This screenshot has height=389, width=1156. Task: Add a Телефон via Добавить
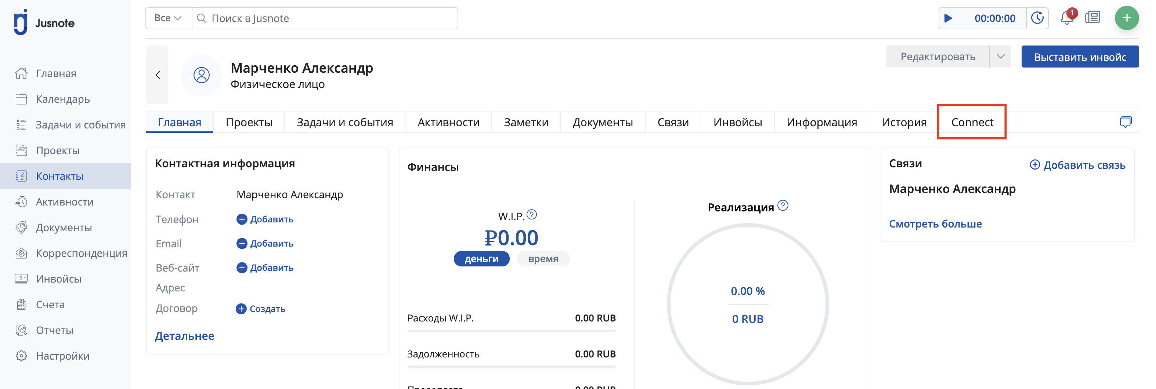pyautogui.click(x=265, y=219)
